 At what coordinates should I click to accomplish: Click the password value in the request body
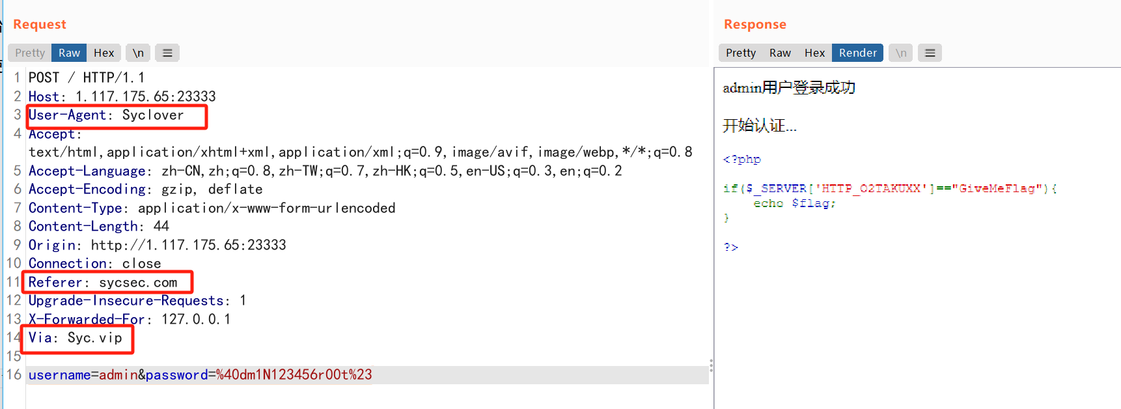pos(294,374)
